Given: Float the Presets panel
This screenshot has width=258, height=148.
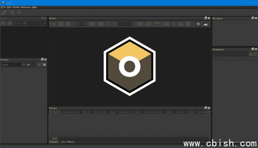Looking at the screenshot, I should 42,59.
